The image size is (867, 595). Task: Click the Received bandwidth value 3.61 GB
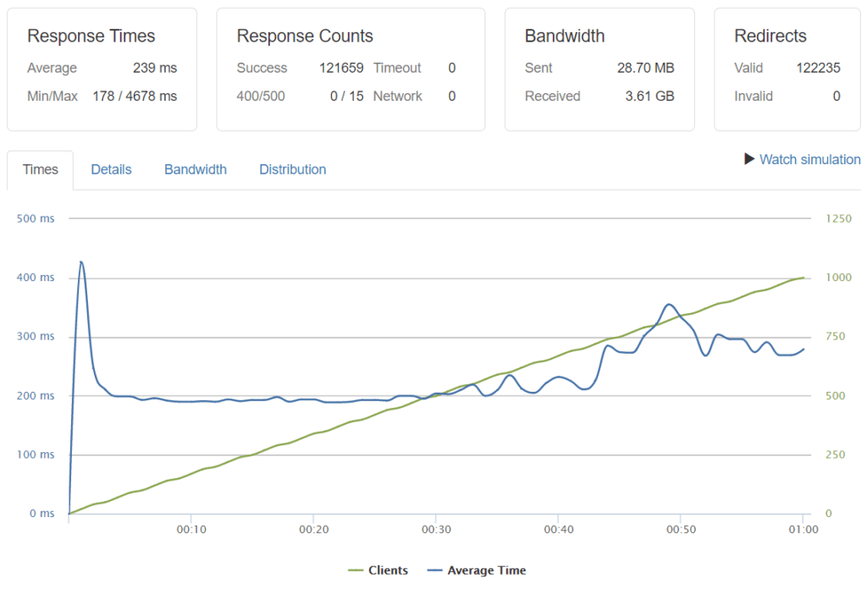point(649,96)
